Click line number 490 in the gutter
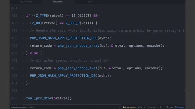Viewport: 195px width, 109px height. pos(14,53)
